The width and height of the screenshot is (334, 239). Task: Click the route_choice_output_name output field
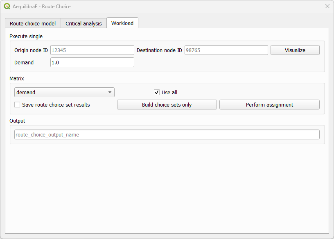click(167, 134)
